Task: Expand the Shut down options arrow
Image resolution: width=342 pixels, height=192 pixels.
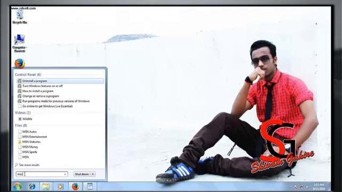Action: [x=93, y=174]
